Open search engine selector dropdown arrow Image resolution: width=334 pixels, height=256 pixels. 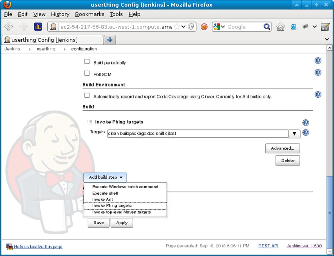point(223,27)
